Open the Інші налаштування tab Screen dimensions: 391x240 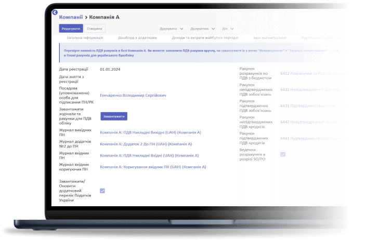tap(270, 38)
